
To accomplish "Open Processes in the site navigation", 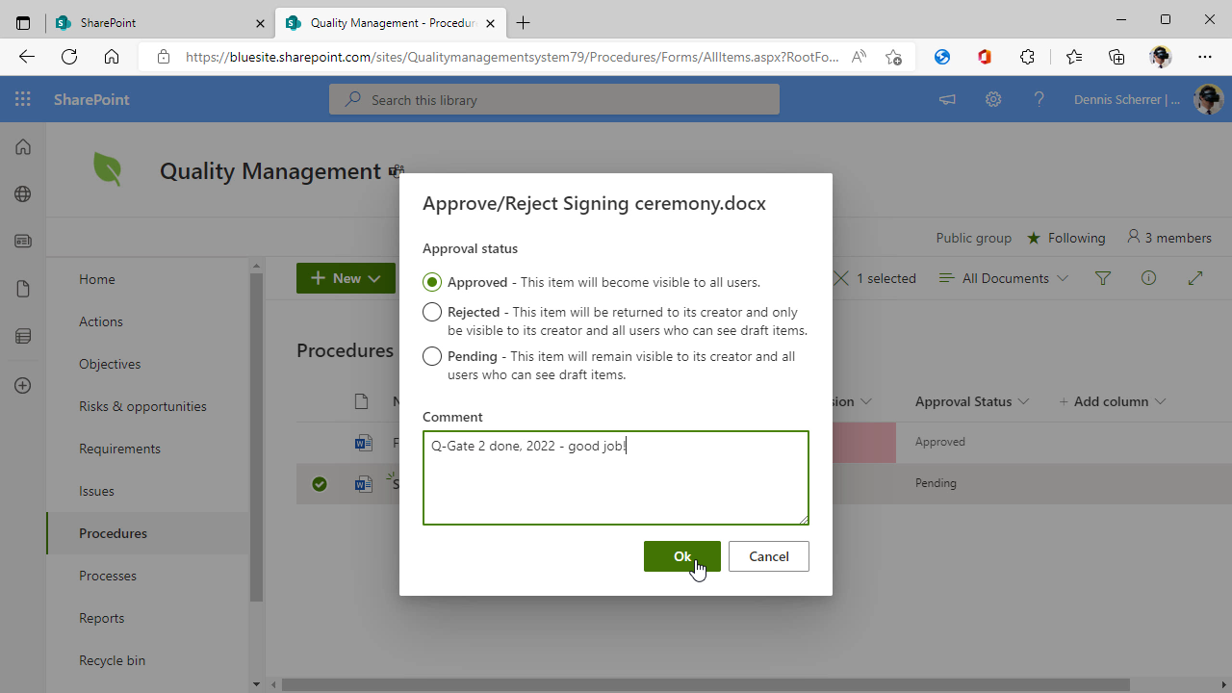I will (108, 576).
